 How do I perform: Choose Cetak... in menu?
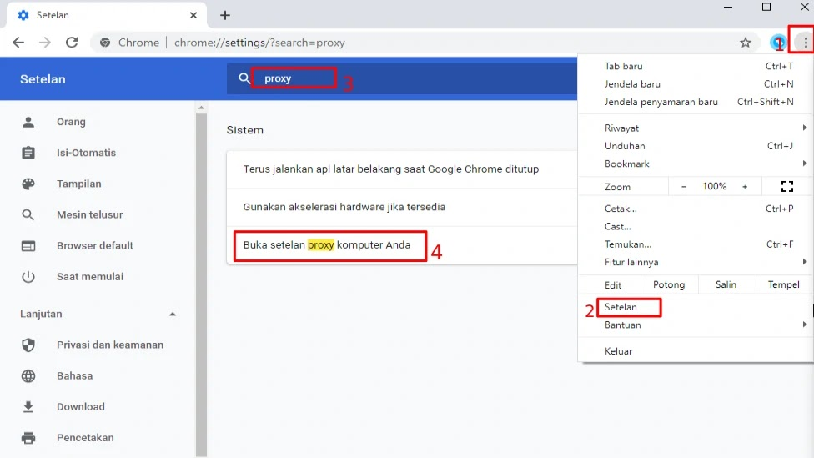coord(696,209)
